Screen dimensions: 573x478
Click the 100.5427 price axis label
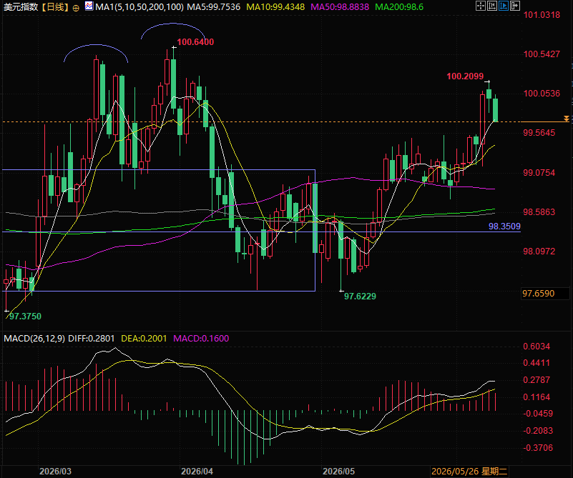[542, 54]
